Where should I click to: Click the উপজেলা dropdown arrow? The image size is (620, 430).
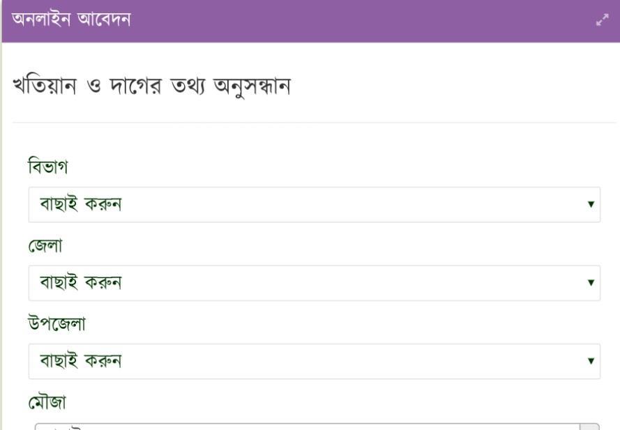pos(591,361)
